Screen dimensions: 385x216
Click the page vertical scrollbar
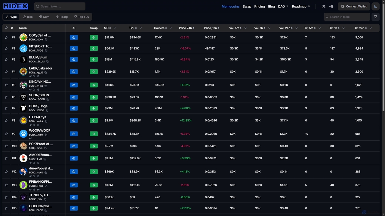(383, 57)
